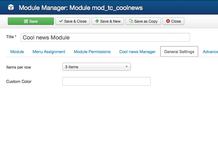The width and height of the screenshot is (218, 163).
Task: Click the arrow on the 3 items select box
Action: click(126, 67)
